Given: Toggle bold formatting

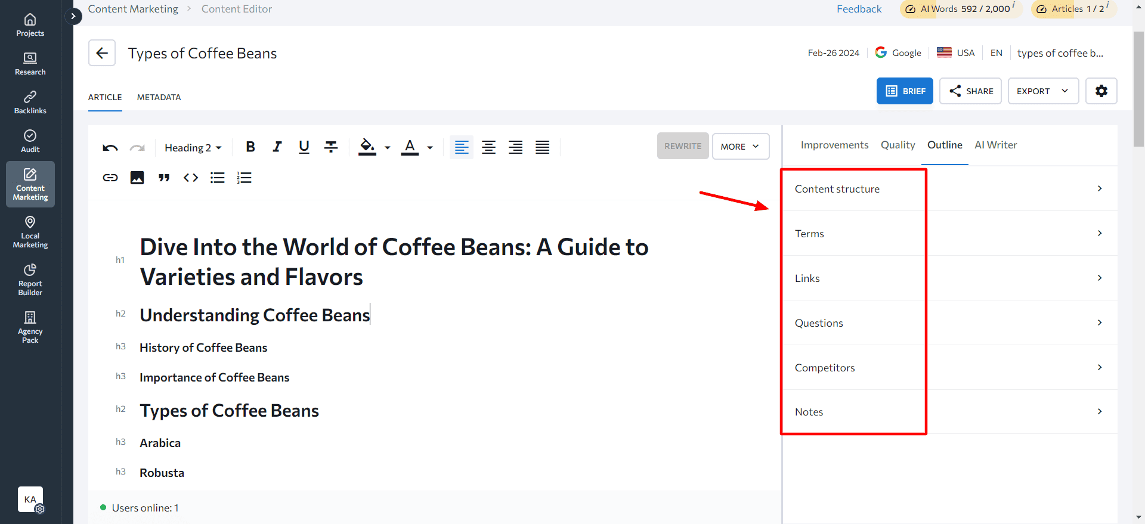Looking at the screenshot, I should [250, 147].
